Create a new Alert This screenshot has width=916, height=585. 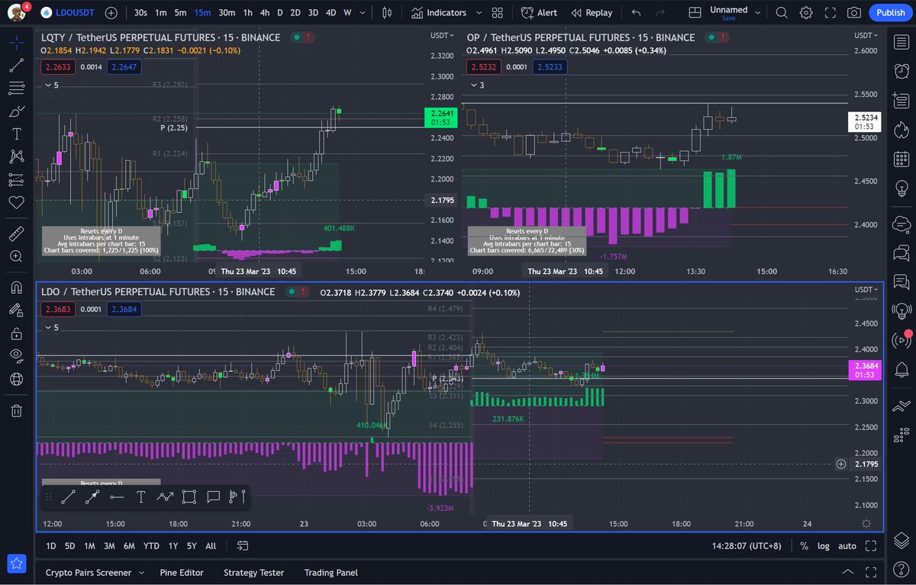point(539,12)
